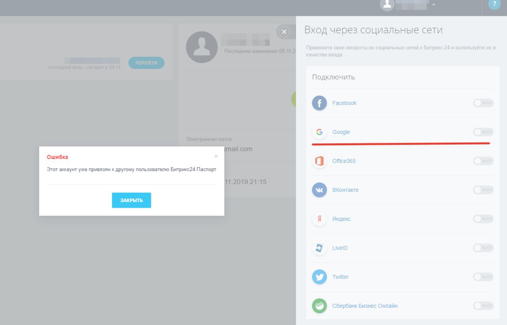This screenshot has height=325, width=507.
Task: Open the Яндекс link
Action: click(x=341, y=219)
